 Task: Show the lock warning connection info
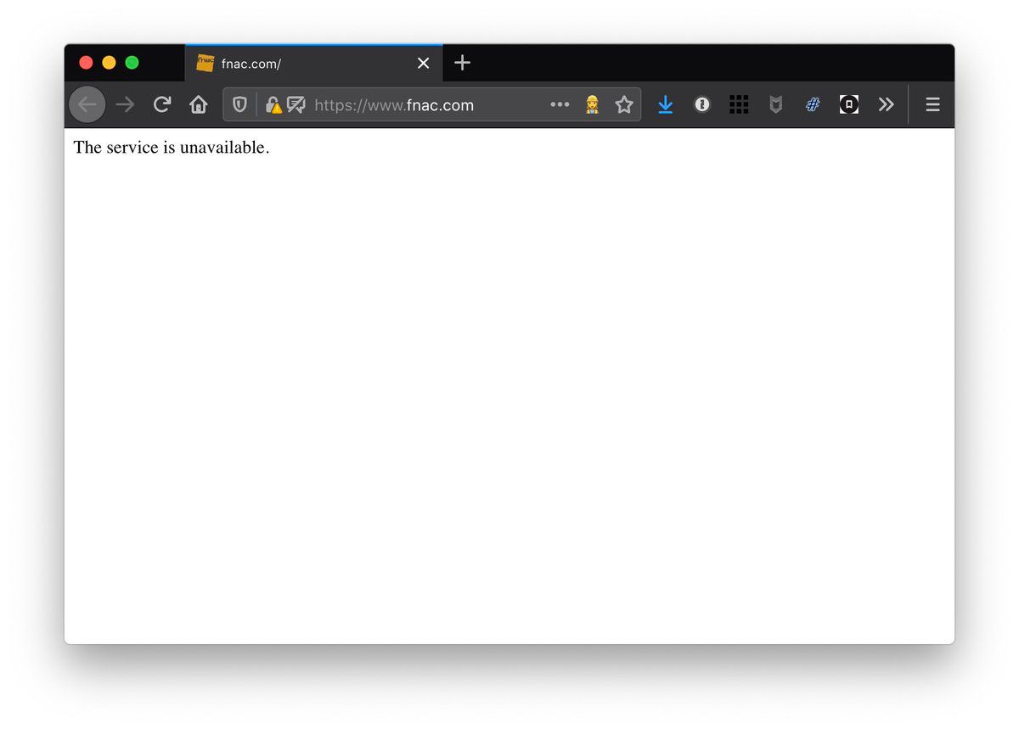(273, 105)
